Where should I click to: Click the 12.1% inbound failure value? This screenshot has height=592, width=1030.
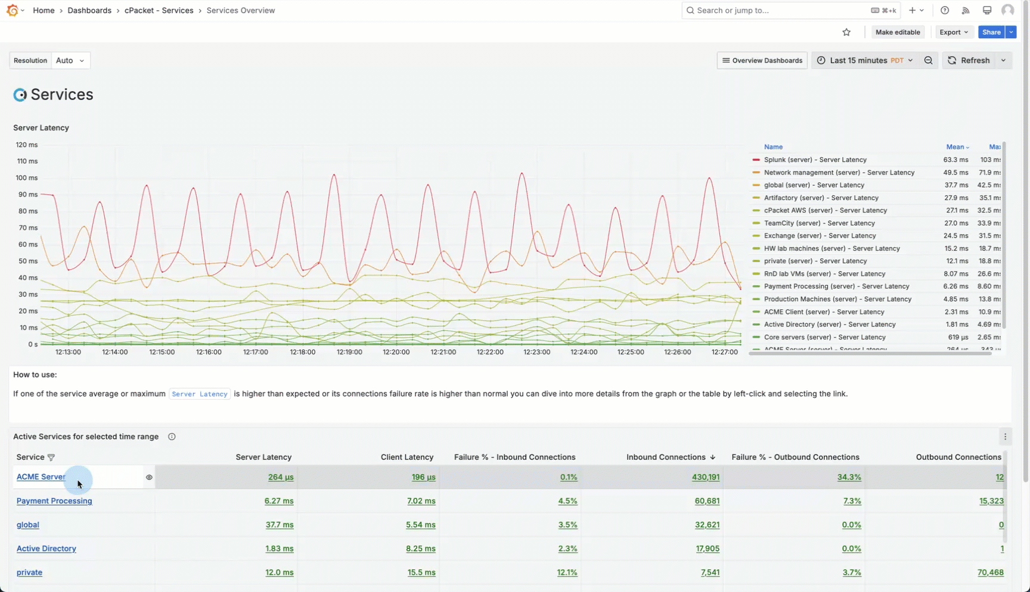coord(567,572)
